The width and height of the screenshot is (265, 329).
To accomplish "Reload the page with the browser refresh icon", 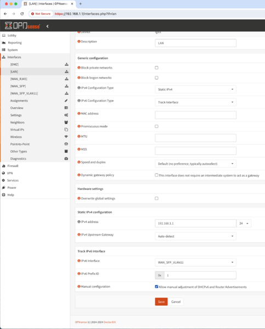I will 22,14.
